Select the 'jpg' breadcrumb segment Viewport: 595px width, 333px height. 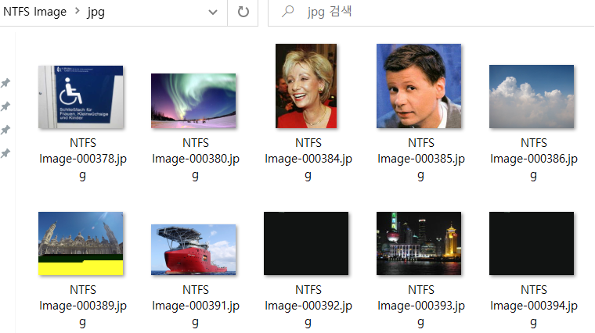click(x=96, y=13)
